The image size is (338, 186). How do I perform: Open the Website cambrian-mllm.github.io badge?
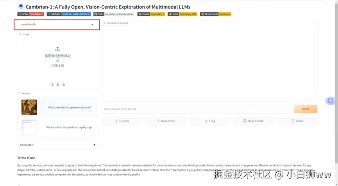pyautogui.click(x=69, y=14)
